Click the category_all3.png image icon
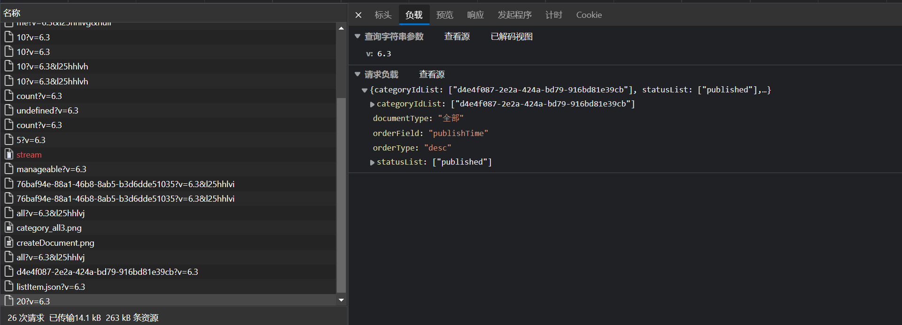Image resolution: width=902 pixels, height=325 pixels. (x=9, y=228)
